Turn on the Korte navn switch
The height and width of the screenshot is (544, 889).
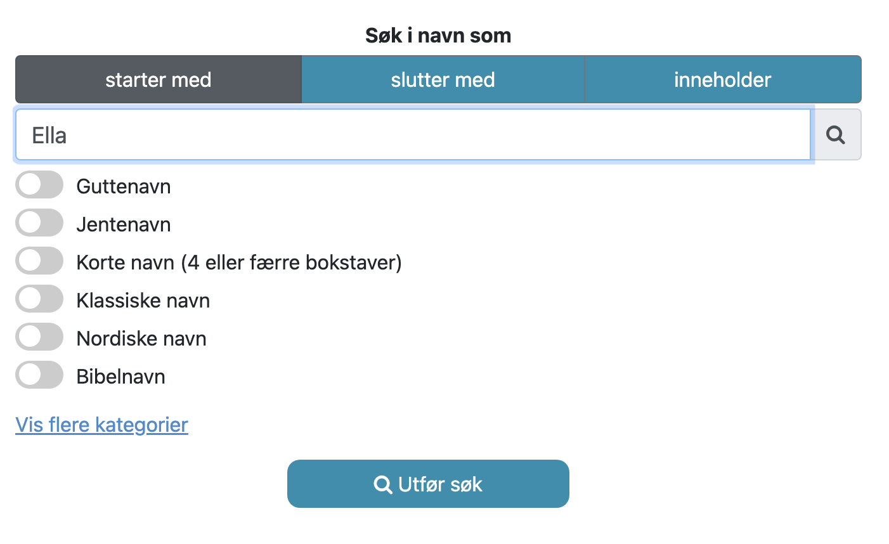(39, 261)
